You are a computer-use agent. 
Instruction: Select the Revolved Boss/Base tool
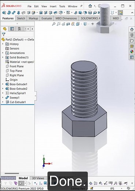(x=9, y=12)
